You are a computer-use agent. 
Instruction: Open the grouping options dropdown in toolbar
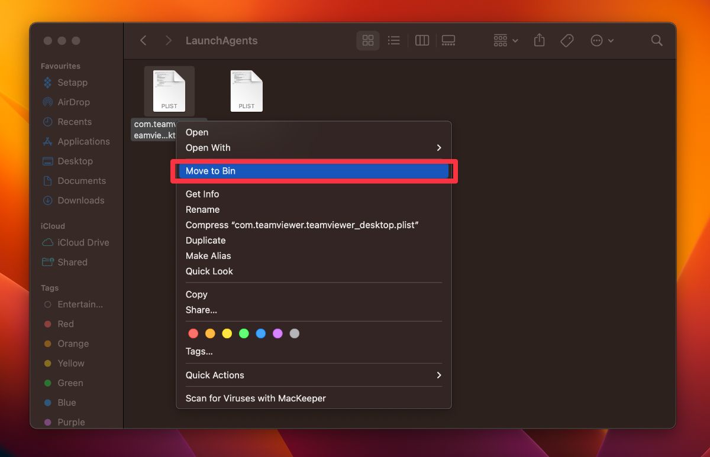point(505,40)
